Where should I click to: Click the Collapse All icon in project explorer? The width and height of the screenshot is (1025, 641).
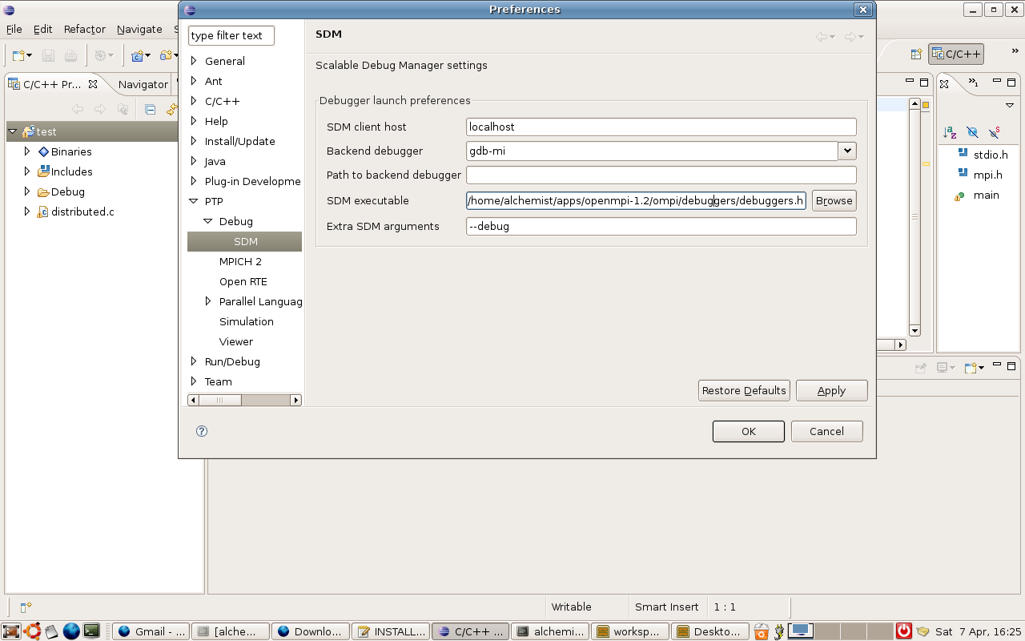[x=150, y=110]
